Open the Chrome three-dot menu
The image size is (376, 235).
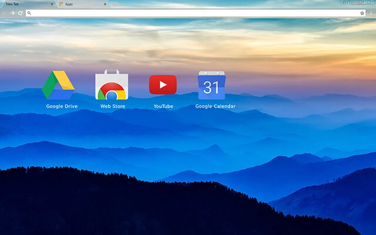[x=371, y=13]
